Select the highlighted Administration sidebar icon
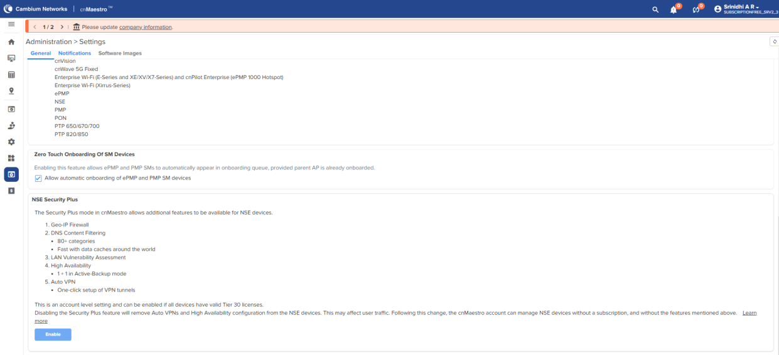The height and width of the screenshot is (355, 779). [11, 174]
